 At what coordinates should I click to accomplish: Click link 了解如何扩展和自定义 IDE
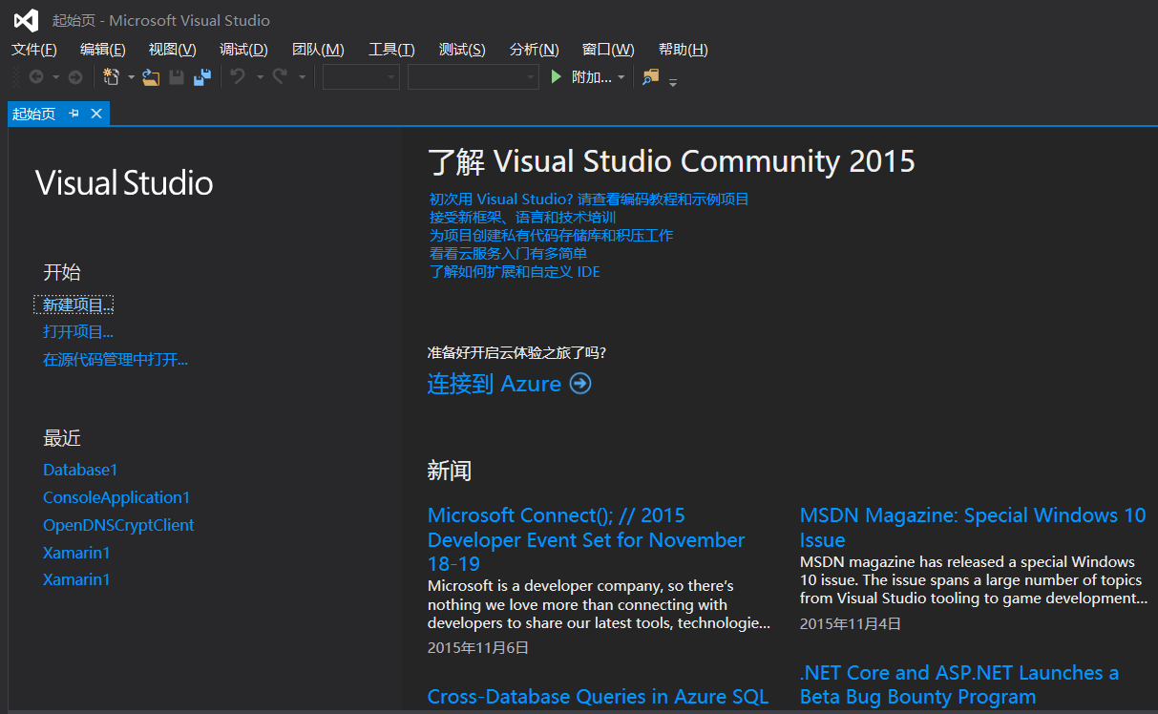coord(515,272)
